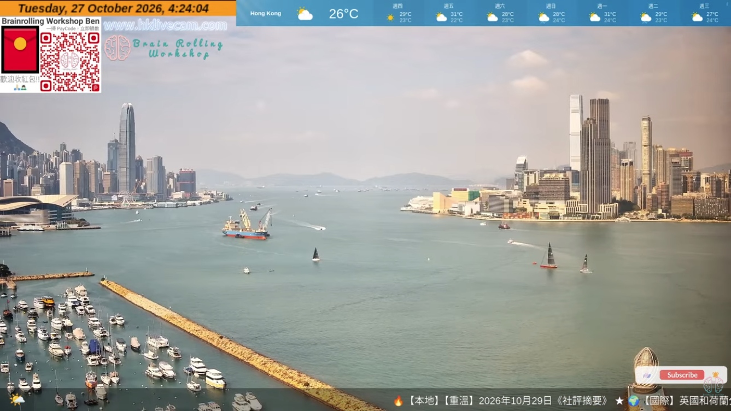The height and width of the screenshot is (411, 731).
Task: Click the 歡迎收紅包 caption
Action: [x=20, y=79]
